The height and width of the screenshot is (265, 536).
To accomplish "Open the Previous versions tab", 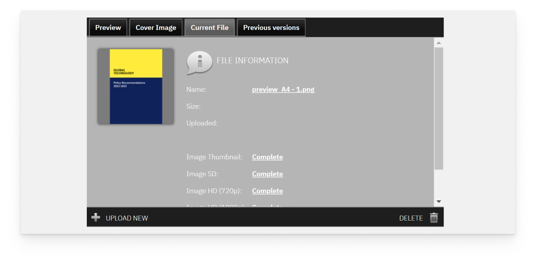I will [271, 28].
